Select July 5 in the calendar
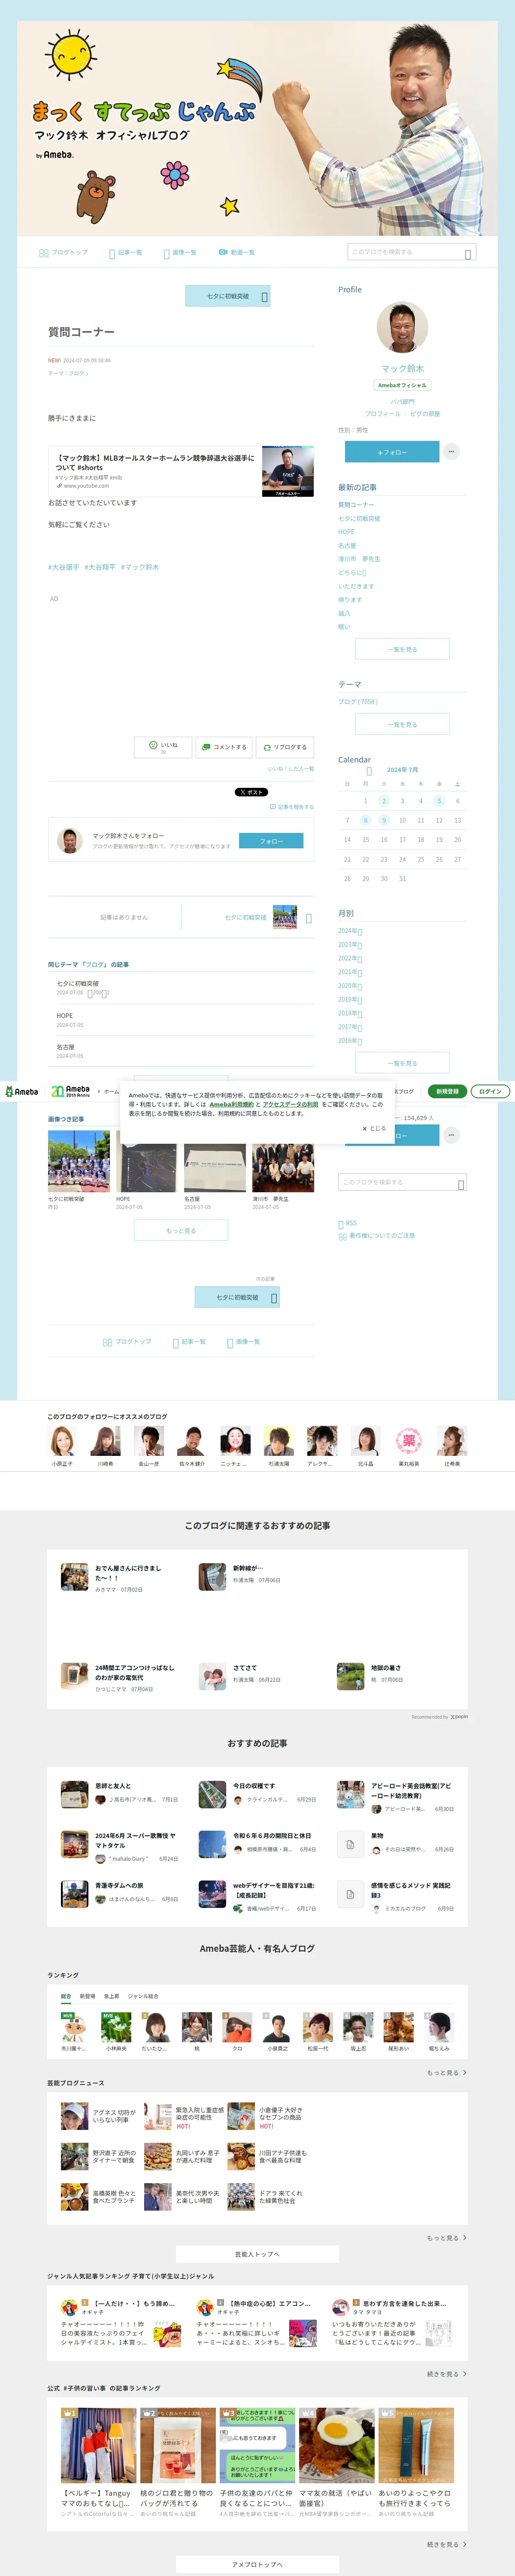This screenshot has width=515, height=2576. click(x=439, y=801)
